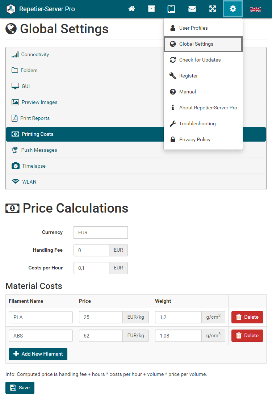Viewport: 272px width, 394px height.
Task: Click Add New Filament button
Action: pos(38,354)
